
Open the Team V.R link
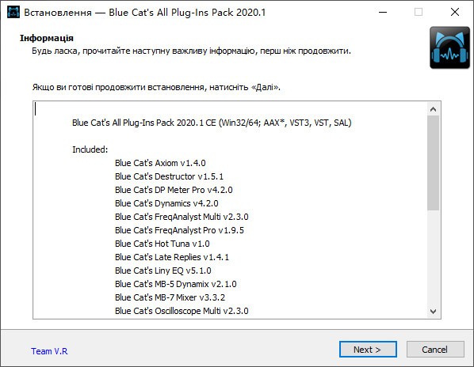point(49,351)
